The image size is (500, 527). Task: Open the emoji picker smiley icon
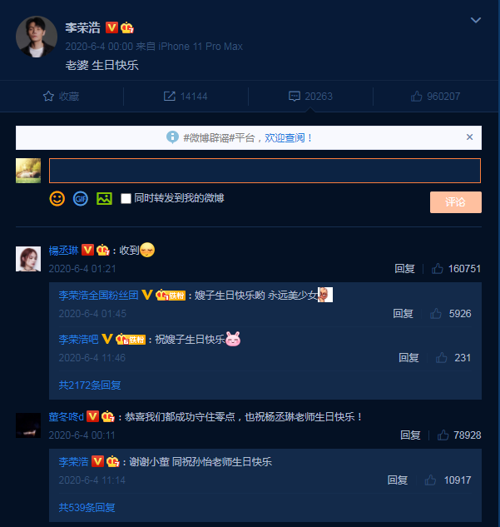point(57,199)
